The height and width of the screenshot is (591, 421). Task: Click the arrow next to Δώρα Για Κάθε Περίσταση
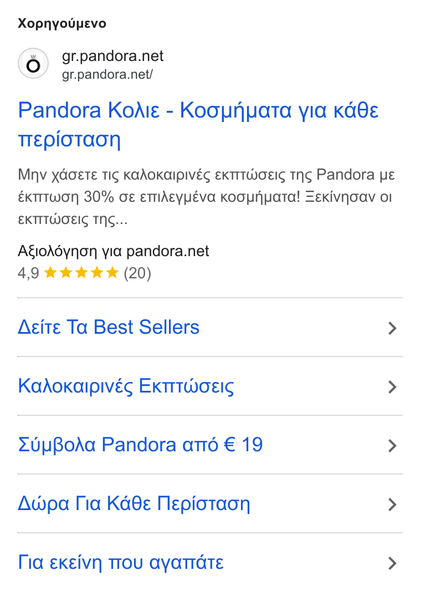[392, 505]
